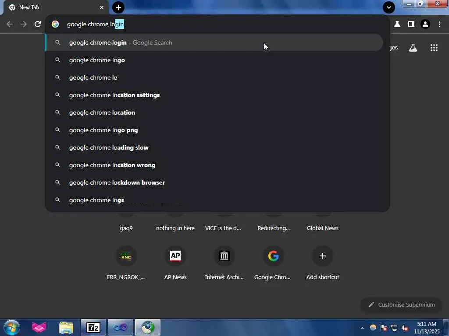Open the pink cat taskbar icon
Viewport: 449px width, 336px height.
point(39,327)
